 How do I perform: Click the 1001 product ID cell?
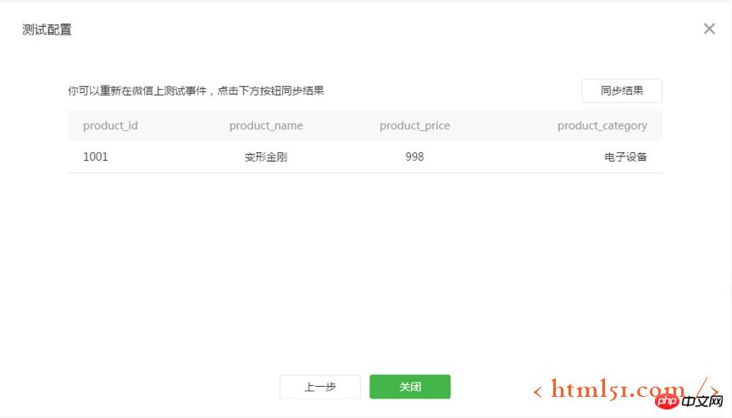96,157
